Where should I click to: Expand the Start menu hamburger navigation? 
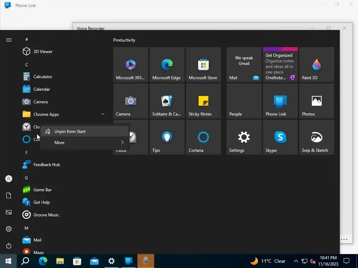9,40
